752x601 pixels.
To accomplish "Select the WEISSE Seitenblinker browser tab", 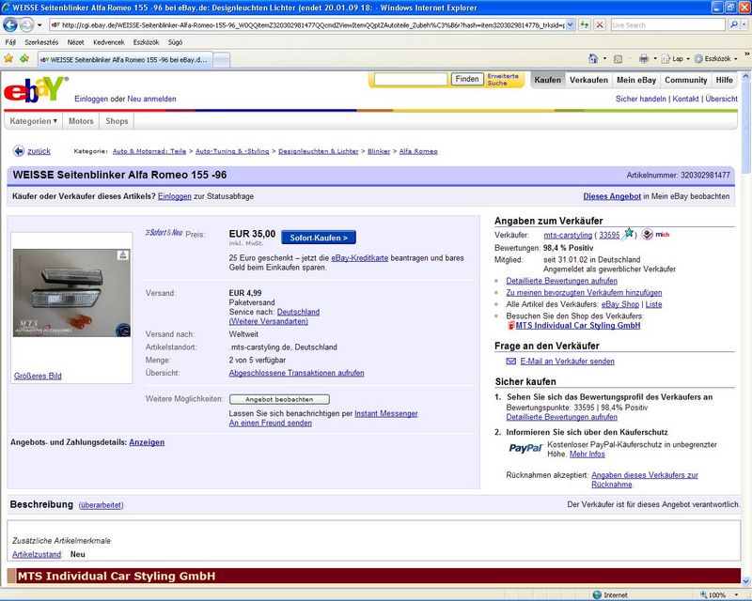I will point(124,60).
